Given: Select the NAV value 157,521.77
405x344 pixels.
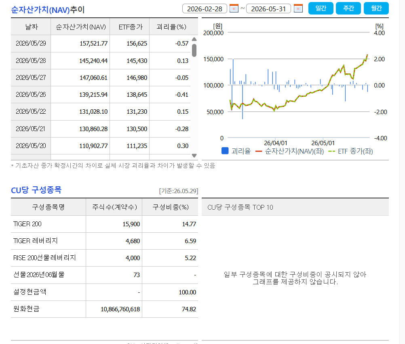Looking at the screenshot, I should [93, 44].
